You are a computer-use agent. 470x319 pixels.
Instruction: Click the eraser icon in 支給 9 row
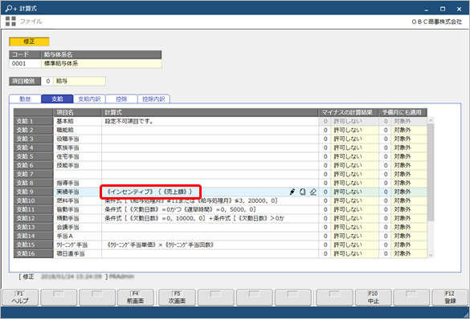click(313, 192)
